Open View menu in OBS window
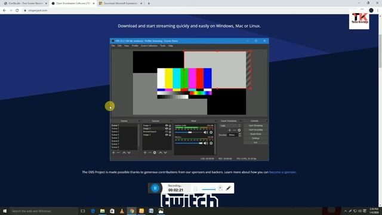 click(127, 46)
